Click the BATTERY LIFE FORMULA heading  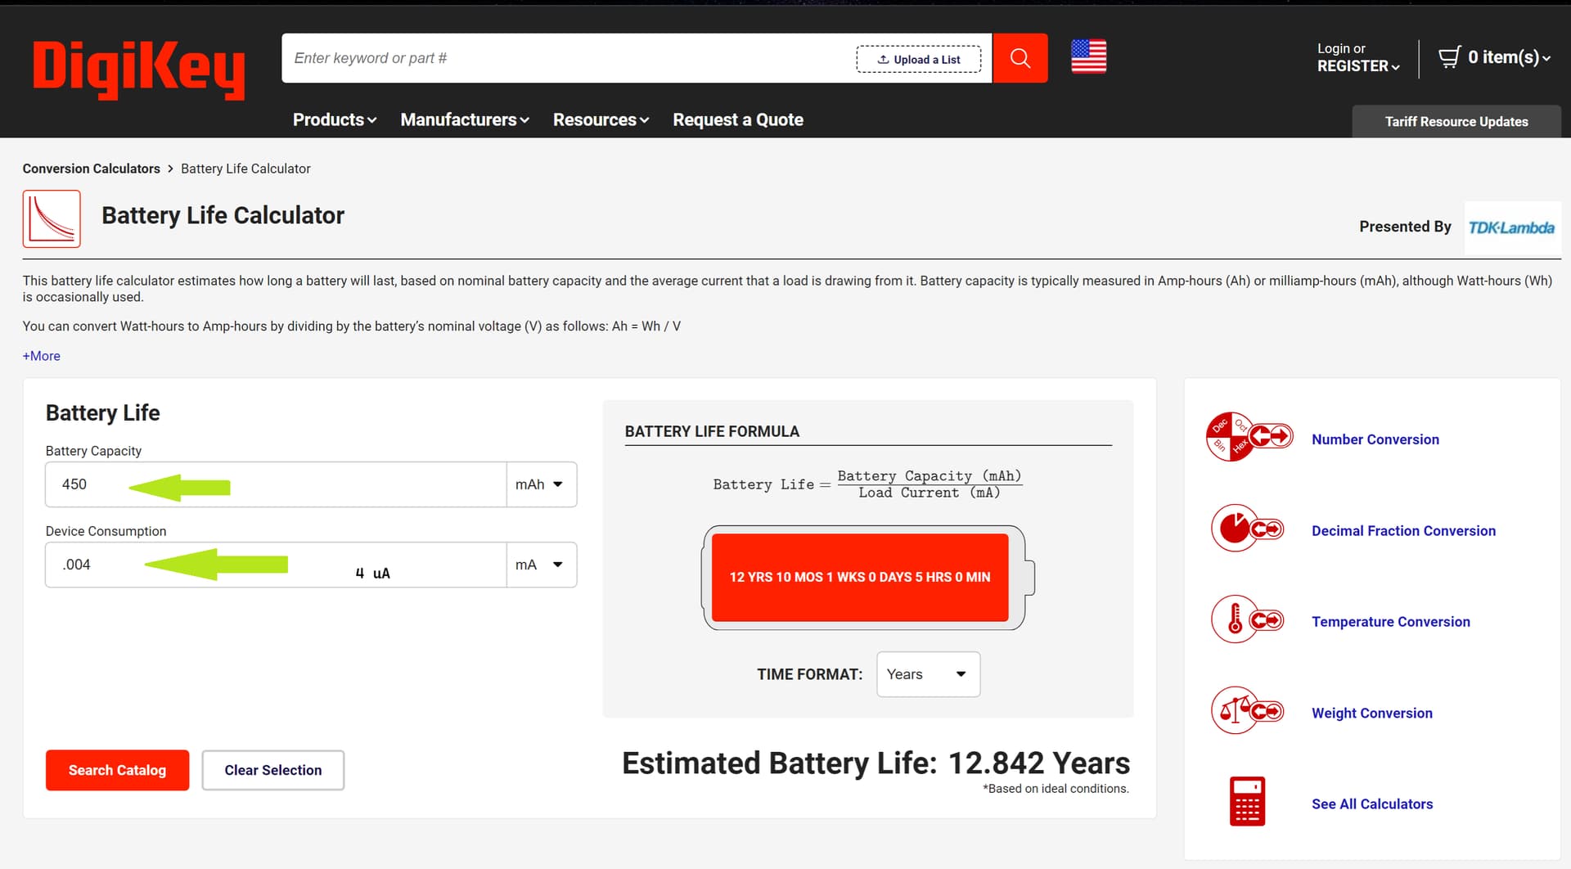point(712,431)
